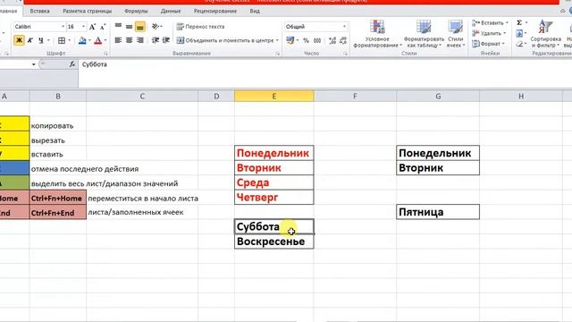Open Calibri font name dropdown
This screenshot has width=572, height=322.
63,27
